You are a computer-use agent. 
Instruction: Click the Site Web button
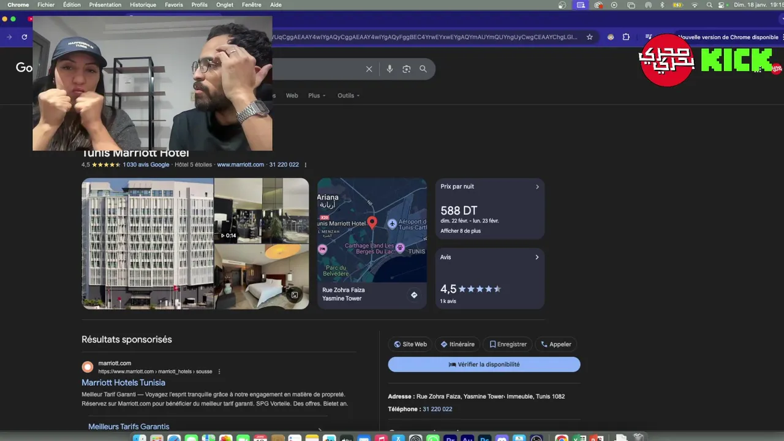tap(410, 344)
